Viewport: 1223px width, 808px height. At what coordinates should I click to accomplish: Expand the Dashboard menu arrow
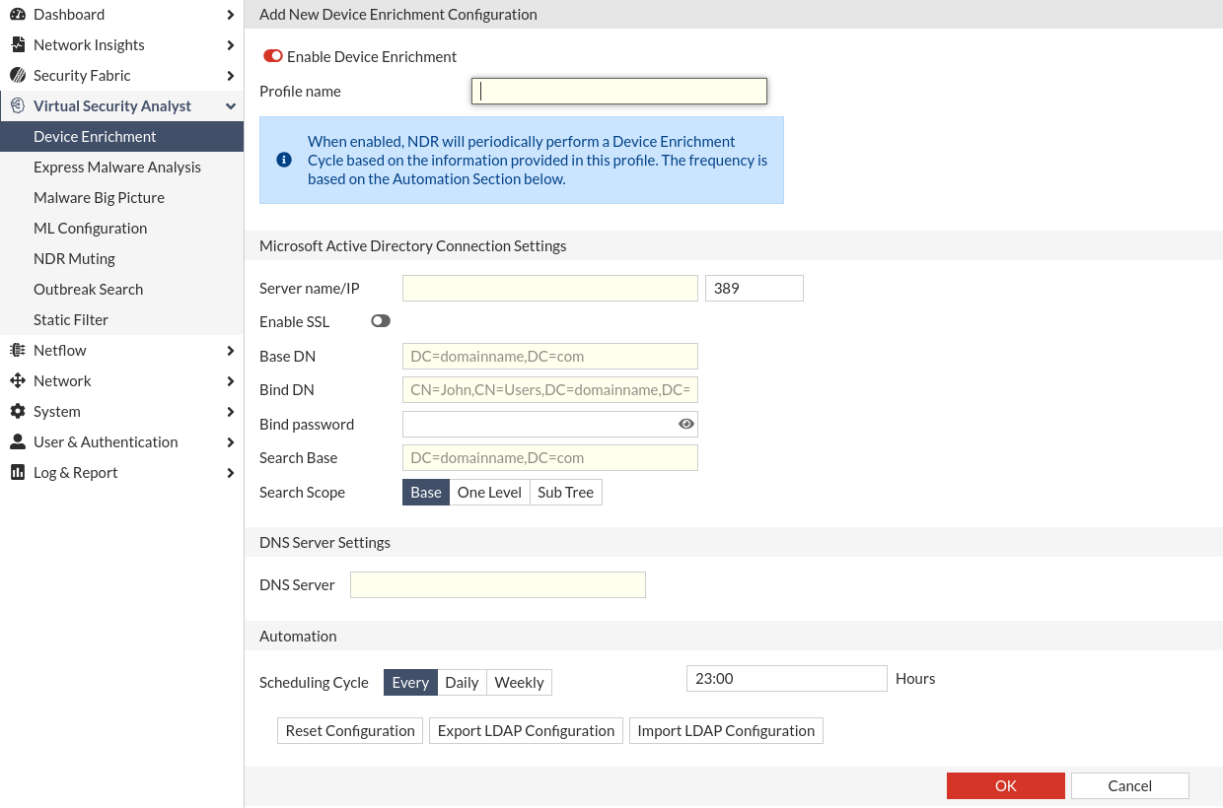(x=230, y=15)
